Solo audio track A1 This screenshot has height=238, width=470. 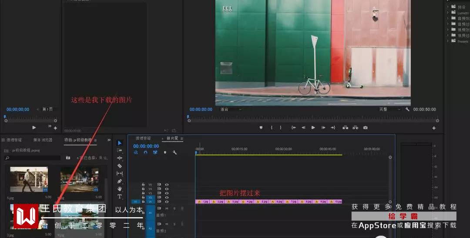[x=175, y=208]
